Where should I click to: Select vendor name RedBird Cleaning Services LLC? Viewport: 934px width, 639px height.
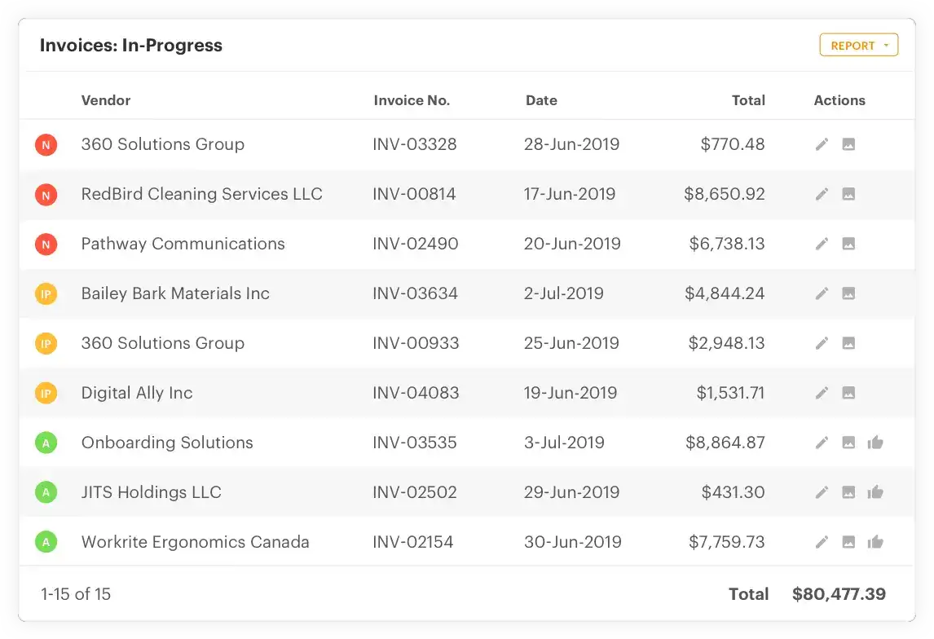[201, 194]
